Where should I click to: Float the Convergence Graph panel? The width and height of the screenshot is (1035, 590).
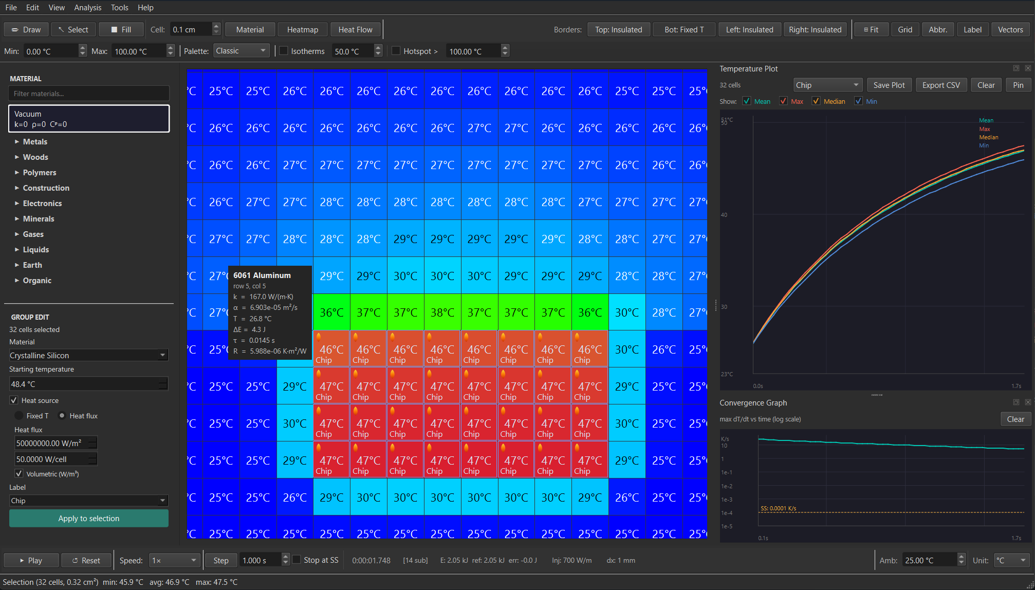(x=1016, y=402)
